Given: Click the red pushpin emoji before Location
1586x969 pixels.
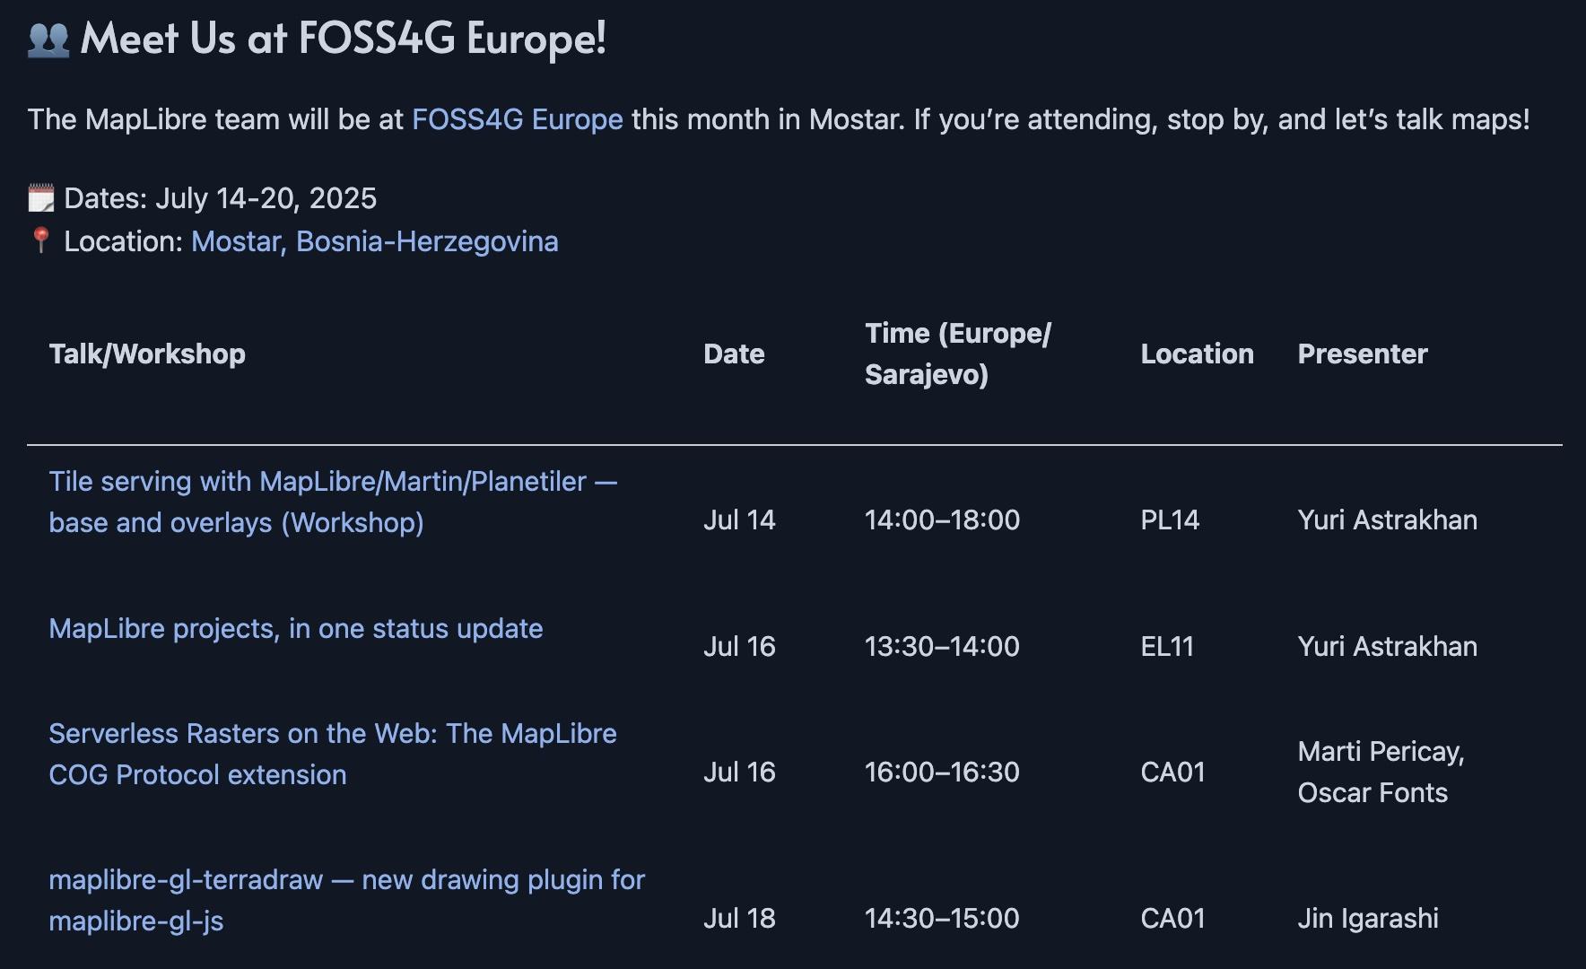Looking at the screenshot, I should click(40, 240).
